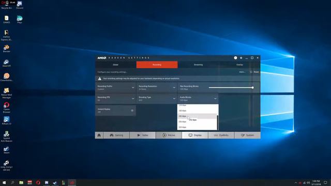Open the Discord desktop shortcut

tap(20, 5)
